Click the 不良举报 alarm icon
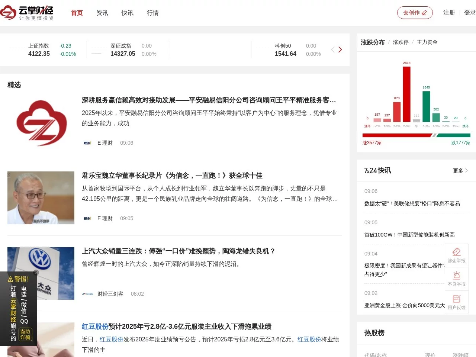The width and height of the screenshot is (476, 357). pyautogui.click(x=457, y=275)
